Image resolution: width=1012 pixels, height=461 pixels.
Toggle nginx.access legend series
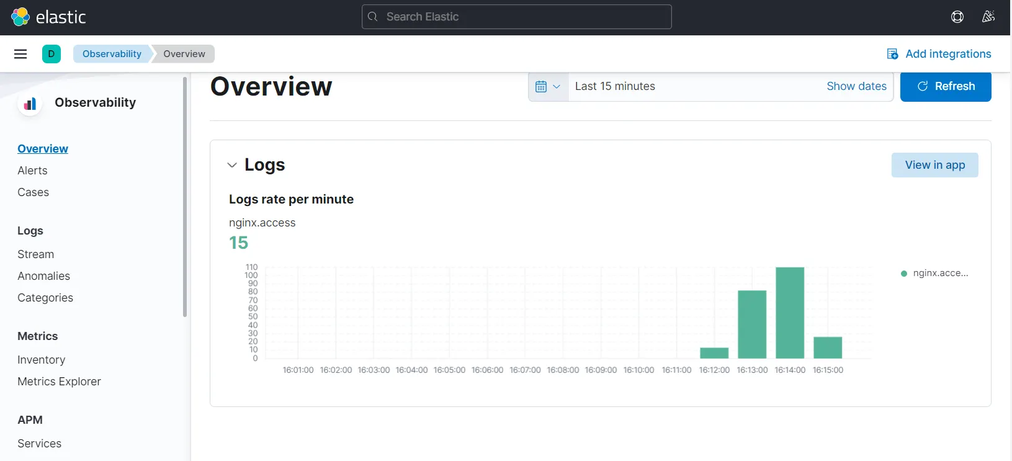click(x=934, y=273)
